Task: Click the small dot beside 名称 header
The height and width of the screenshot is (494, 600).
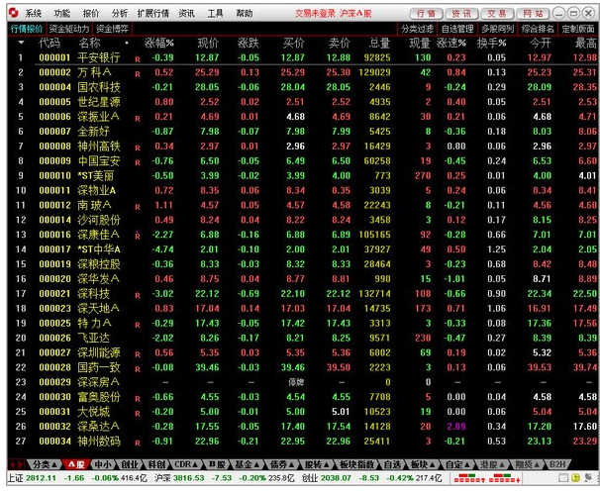Action: coord(127,43)
